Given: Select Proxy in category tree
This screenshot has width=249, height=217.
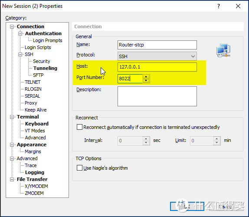Looking at the screenshot, I should [31, 103].
